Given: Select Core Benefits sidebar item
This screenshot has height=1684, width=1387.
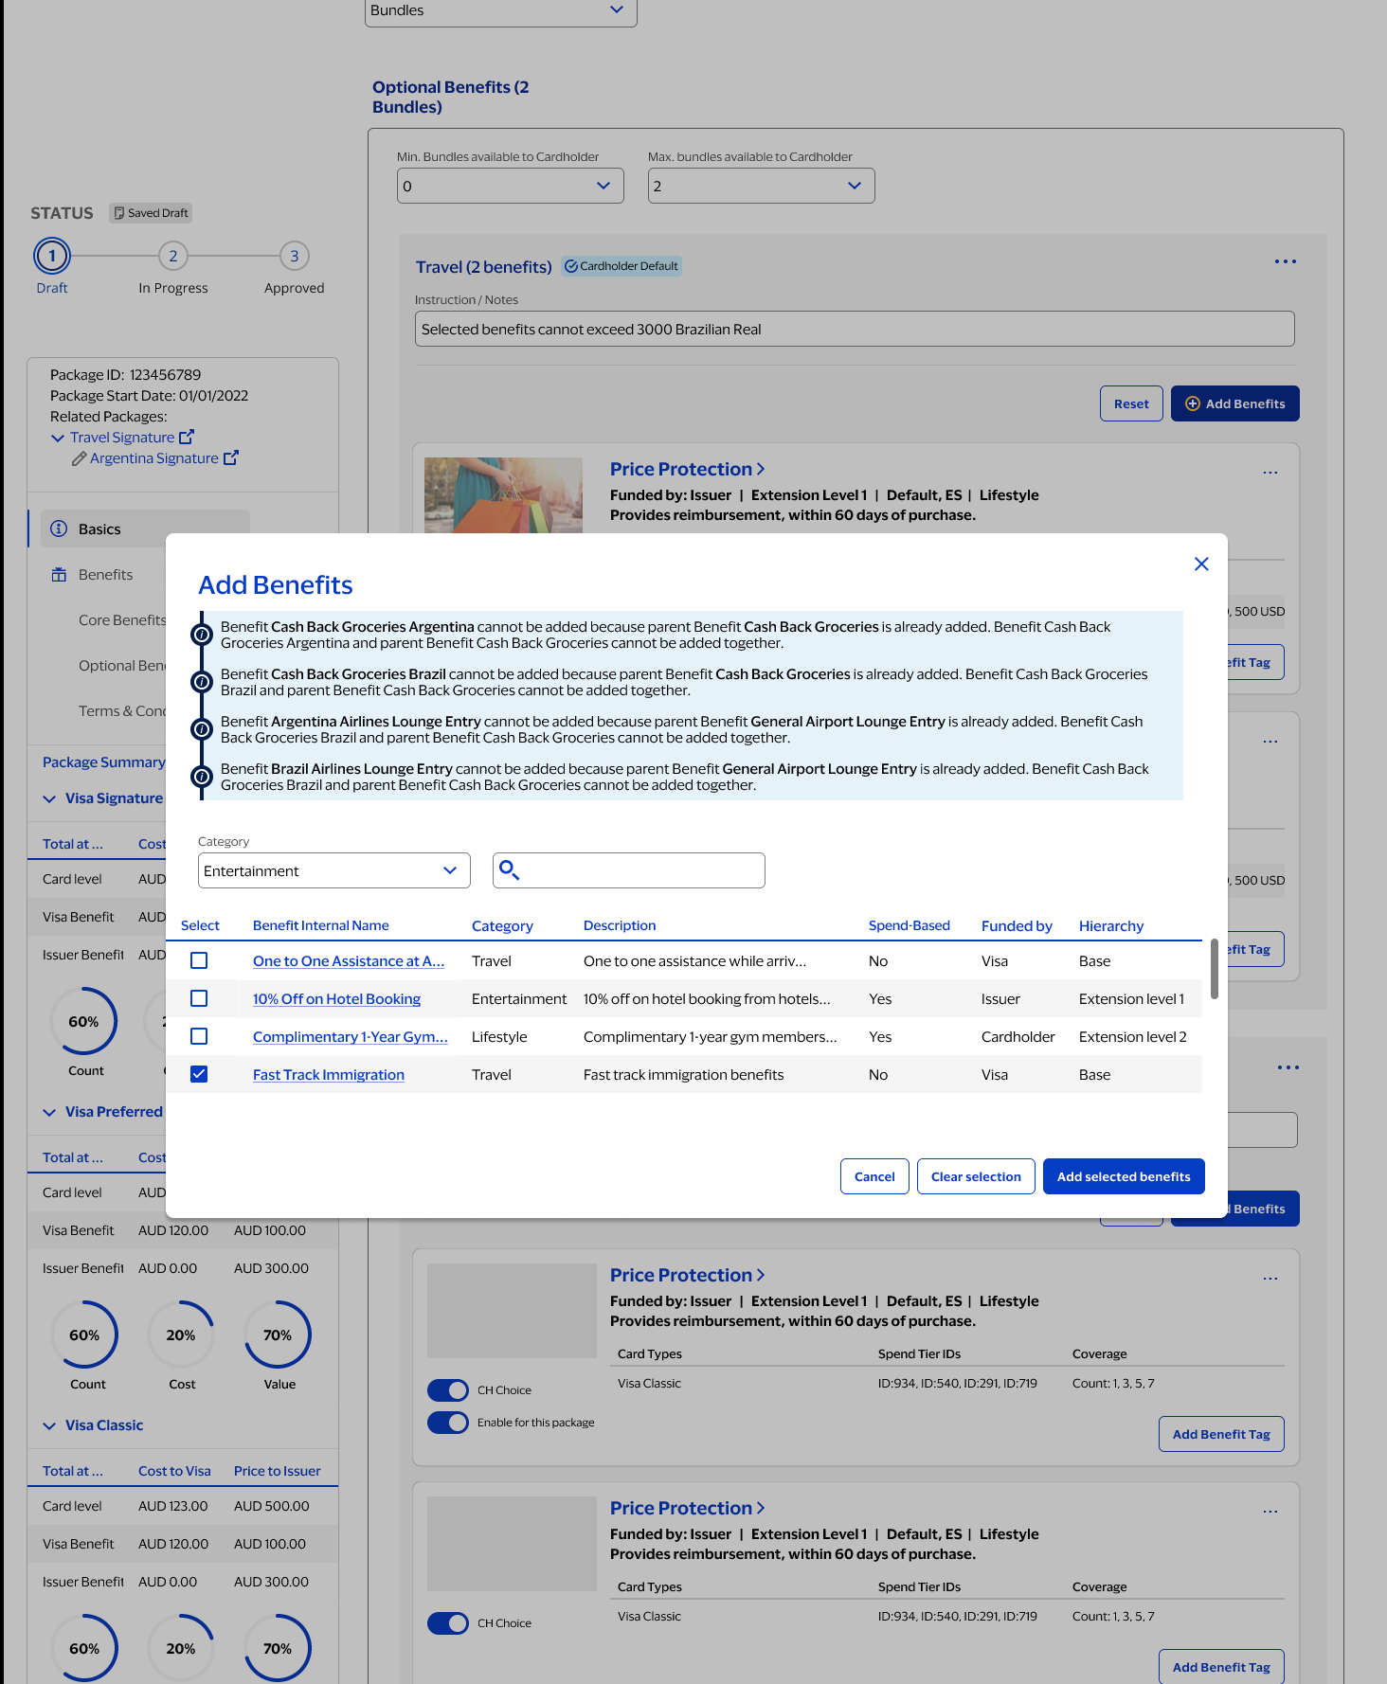Looking at the screenshot, I should pos(122,620).
